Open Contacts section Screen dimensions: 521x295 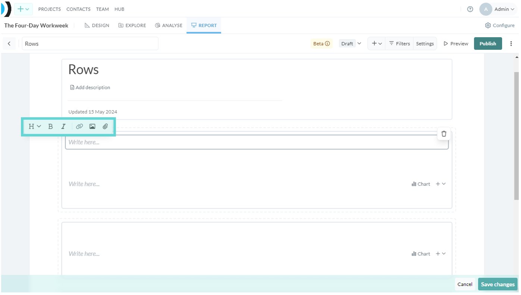click(78, 9)
